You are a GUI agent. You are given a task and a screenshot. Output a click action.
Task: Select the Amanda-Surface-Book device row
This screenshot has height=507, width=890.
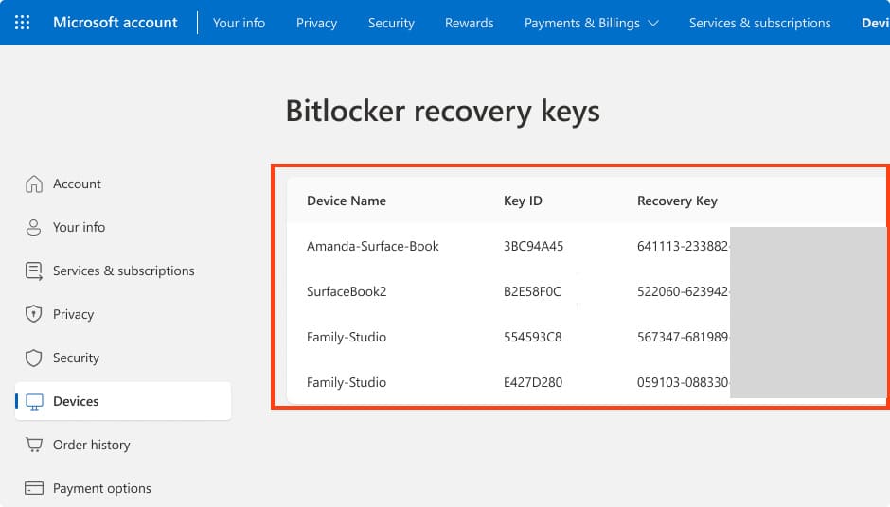click(373, 246)
